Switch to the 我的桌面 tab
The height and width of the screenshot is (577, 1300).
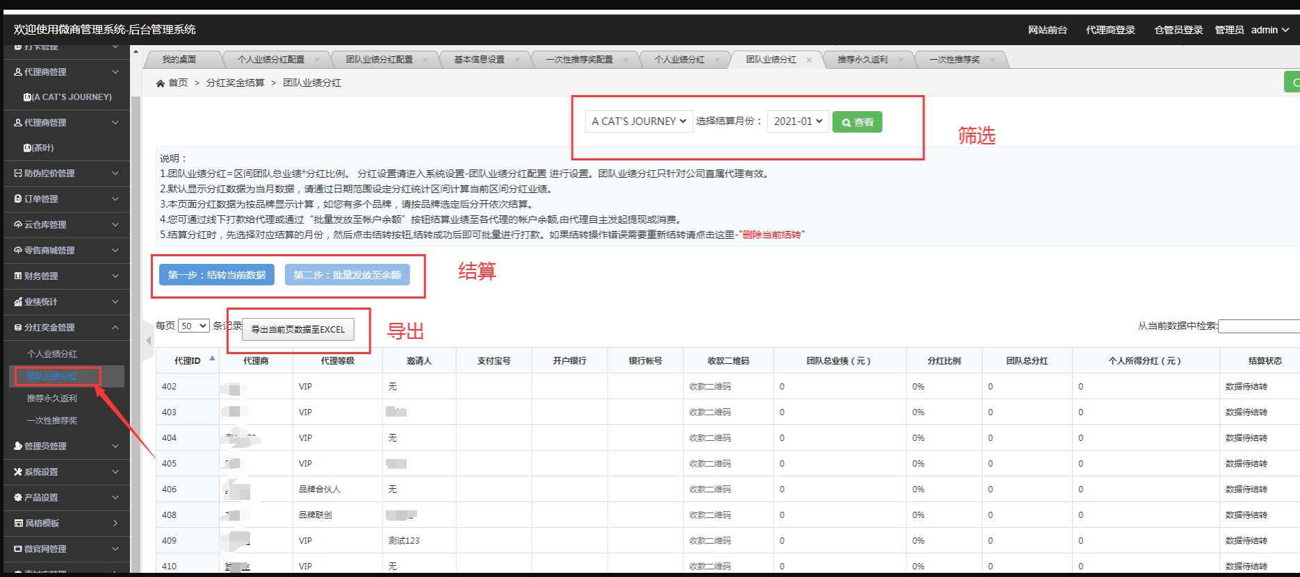(x=179, y=60)
